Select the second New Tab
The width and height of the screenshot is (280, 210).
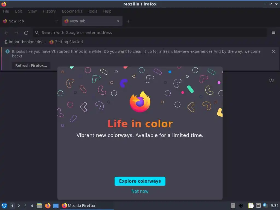(92, 21)
